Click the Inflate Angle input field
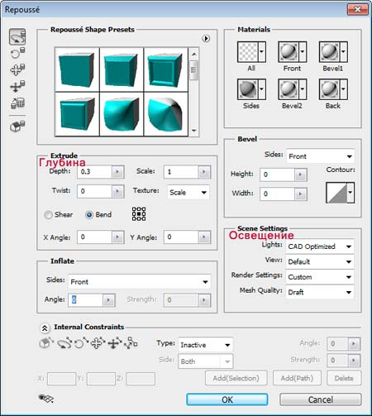This screenshot has height=416, width=372. (85, 300)
